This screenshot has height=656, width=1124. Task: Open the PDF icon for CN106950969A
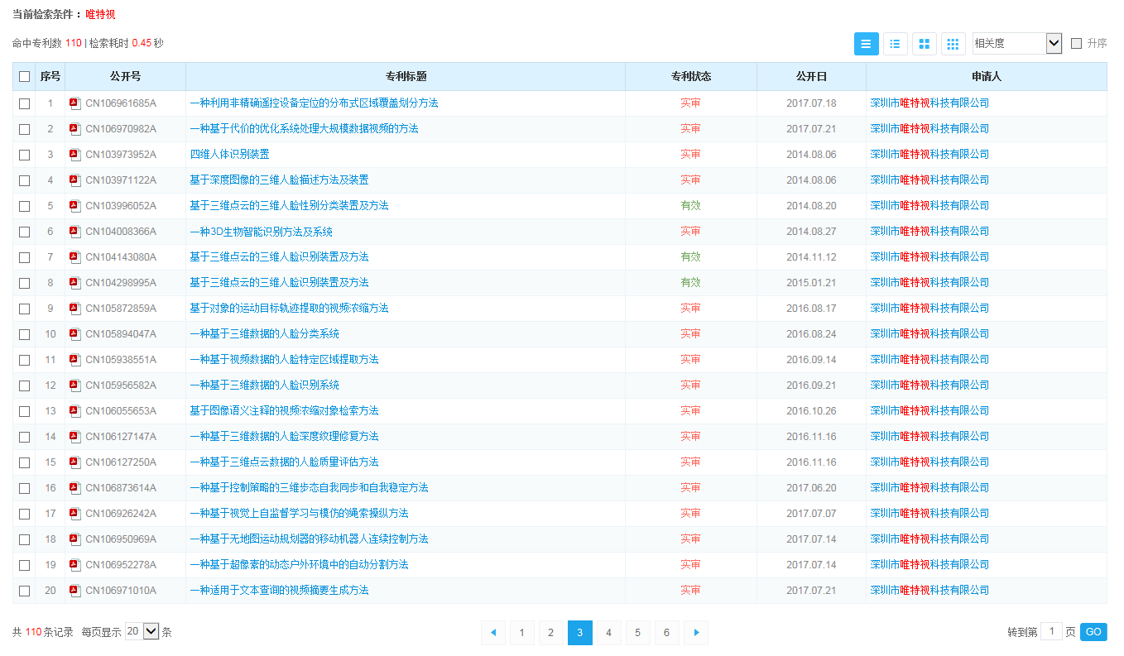click(75, 539)
